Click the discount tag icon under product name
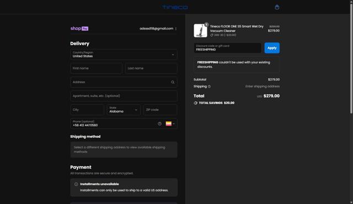 (x=212, y=35)
